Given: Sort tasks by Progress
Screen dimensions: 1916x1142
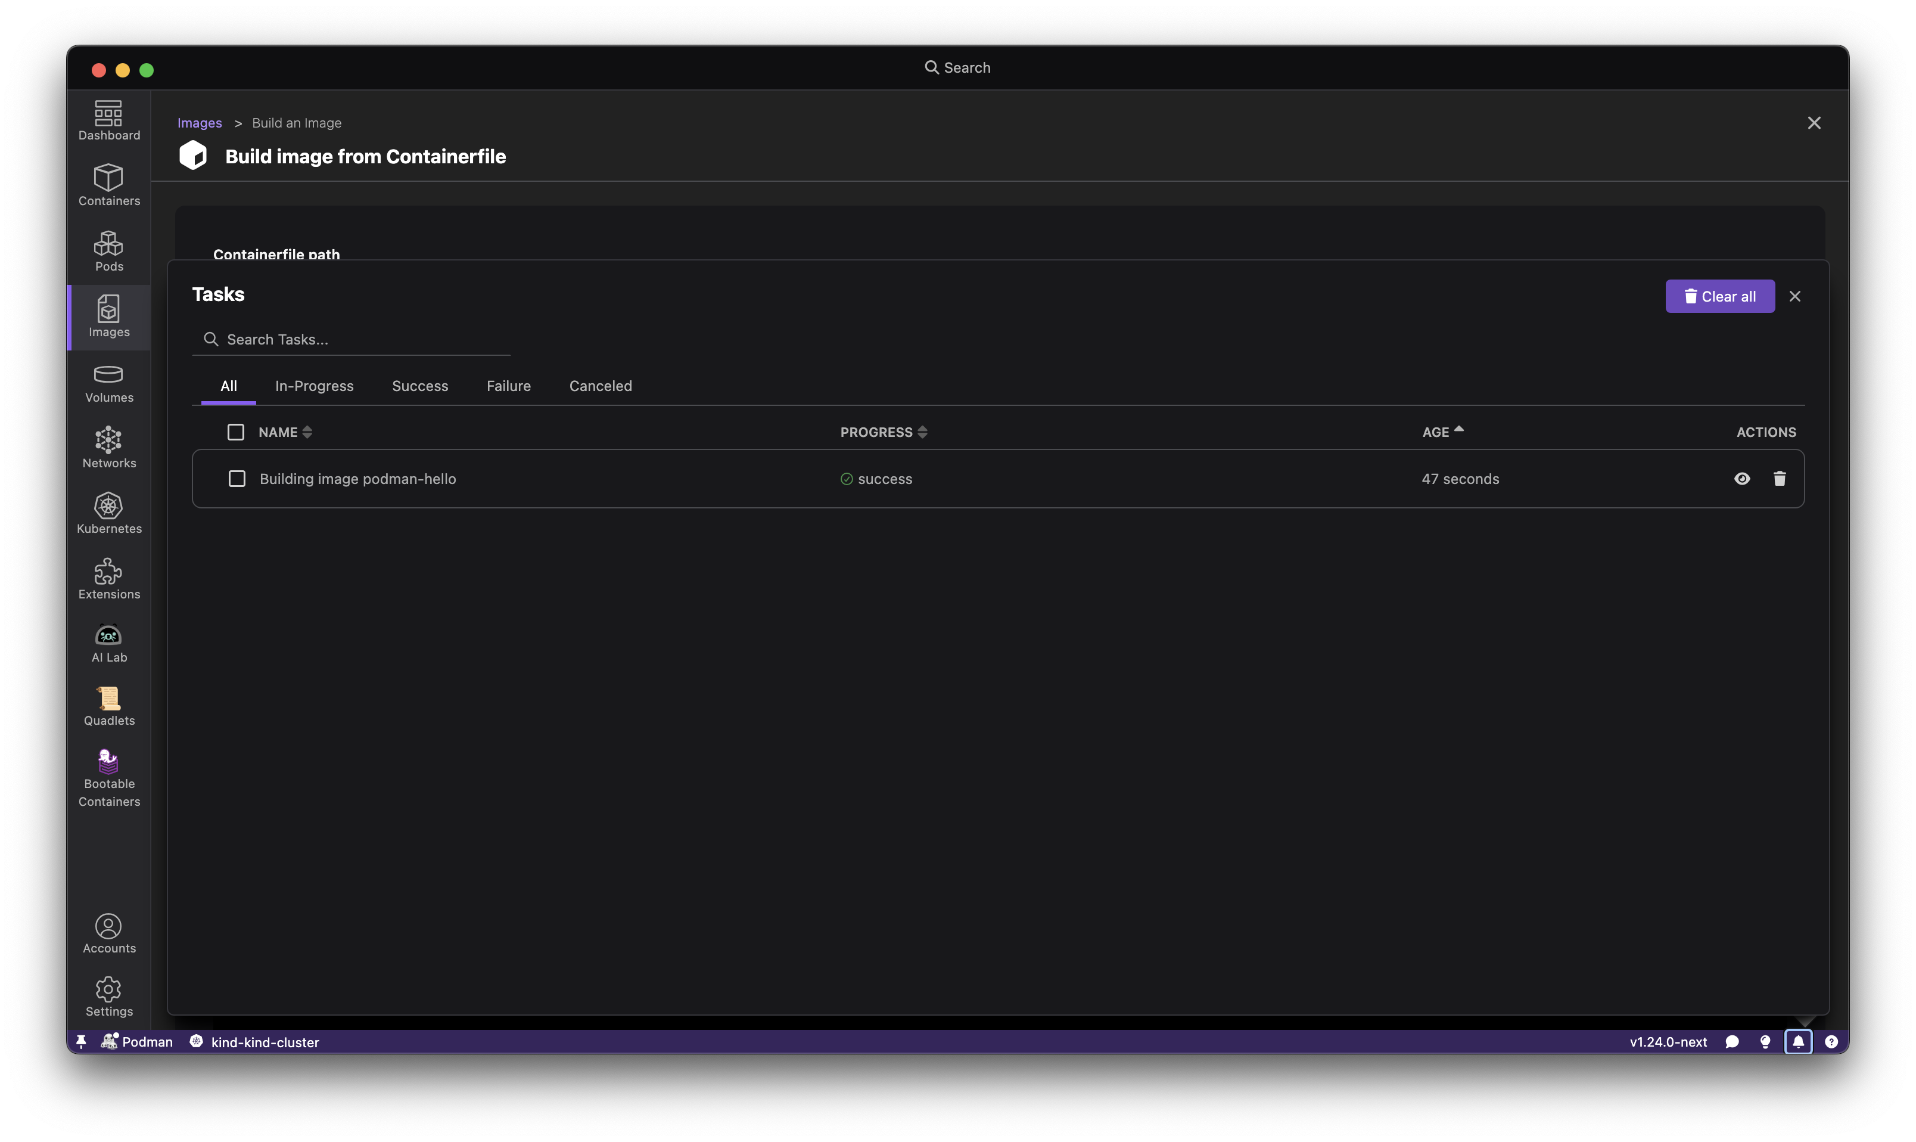Looking at the screenshot, I should tap(884, 433).
